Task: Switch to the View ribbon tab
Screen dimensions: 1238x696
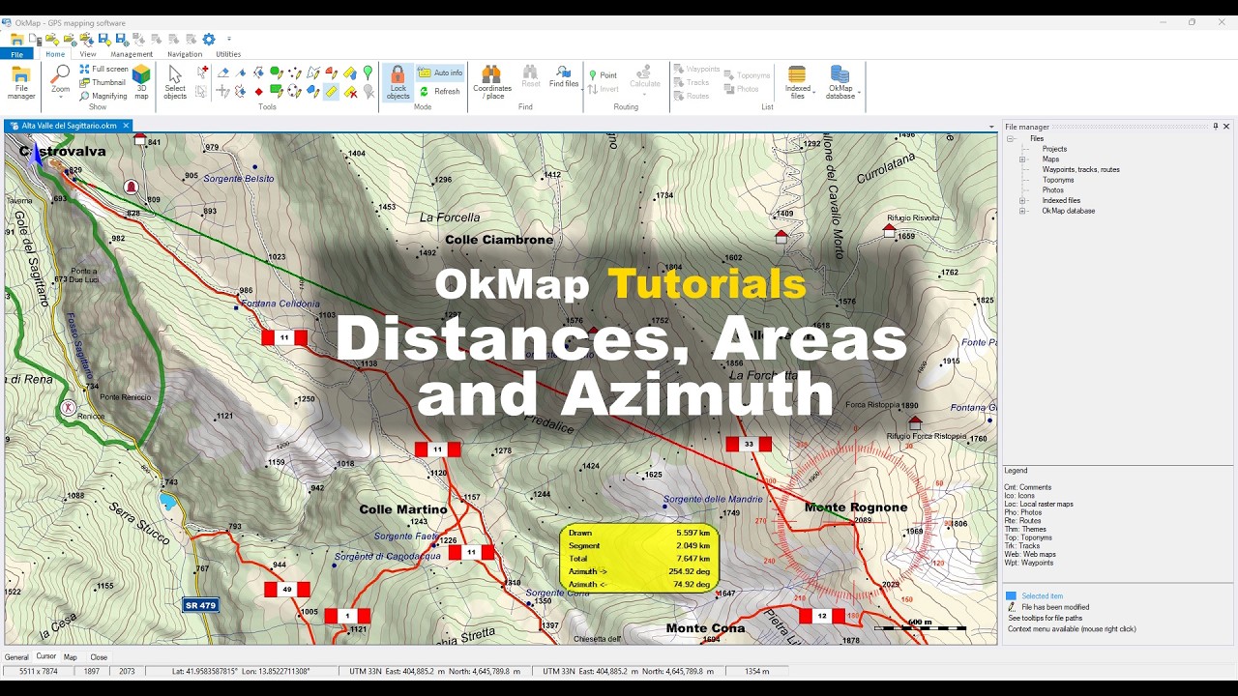Action: pyautogui.click(x=88, y=54)
